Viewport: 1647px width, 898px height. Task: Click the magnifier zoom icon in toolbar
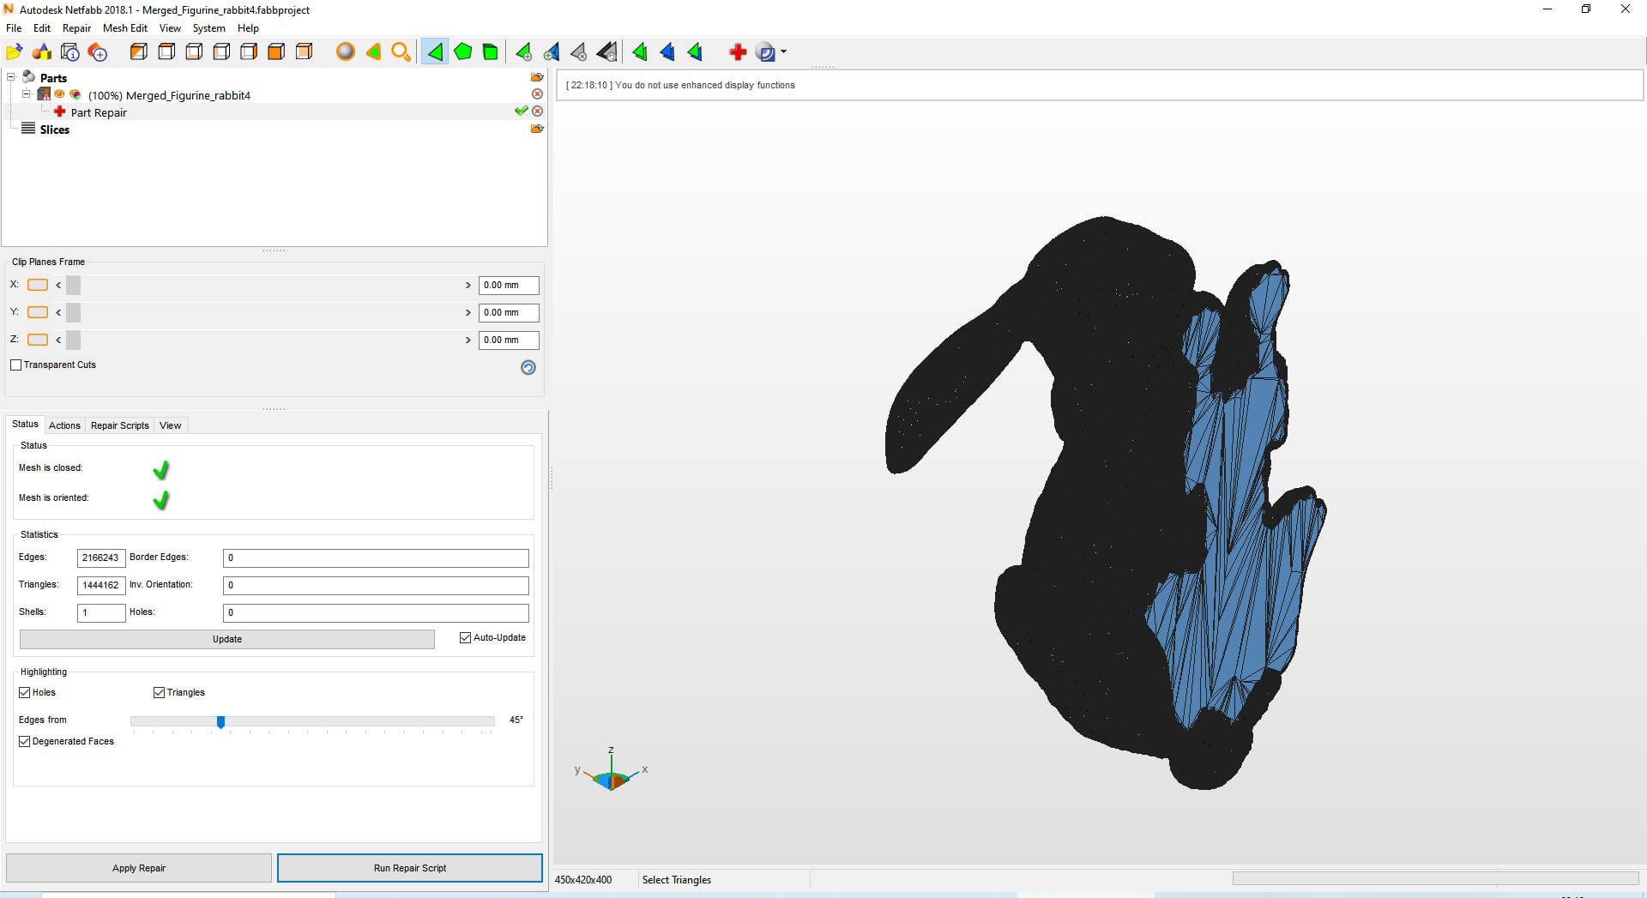coord(401,52)
